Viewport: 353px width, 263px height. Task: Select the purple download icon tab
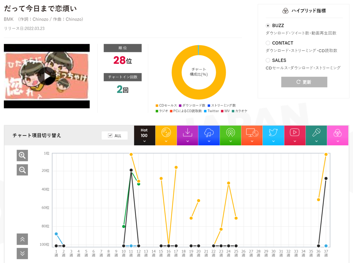[187, 135]
